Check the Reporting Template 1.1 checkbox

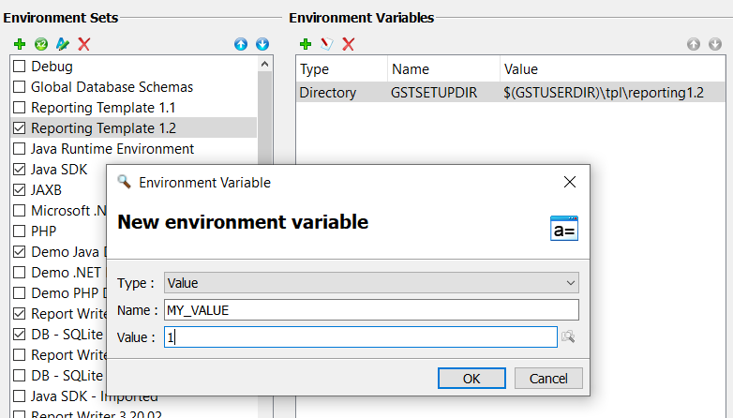tap(19, 108)
